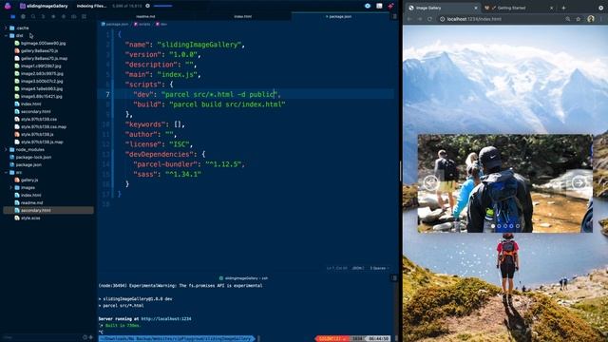Viewport: 608px width, 342px height.
Task: Close the Getting Started browser tab
Action: (551, 8)
